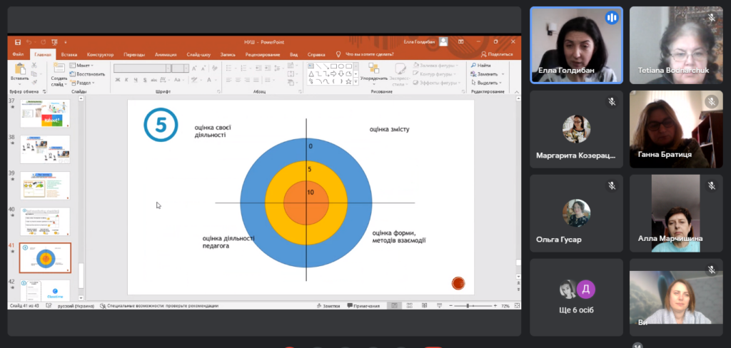Click the Share (Поделиться) button
The image size is (731, 348).
click(x=497, y=54)
